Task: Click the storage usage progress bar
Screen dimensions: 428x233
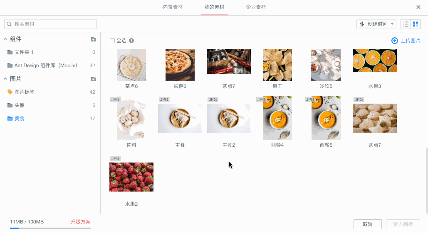Action: coord(50,228)
